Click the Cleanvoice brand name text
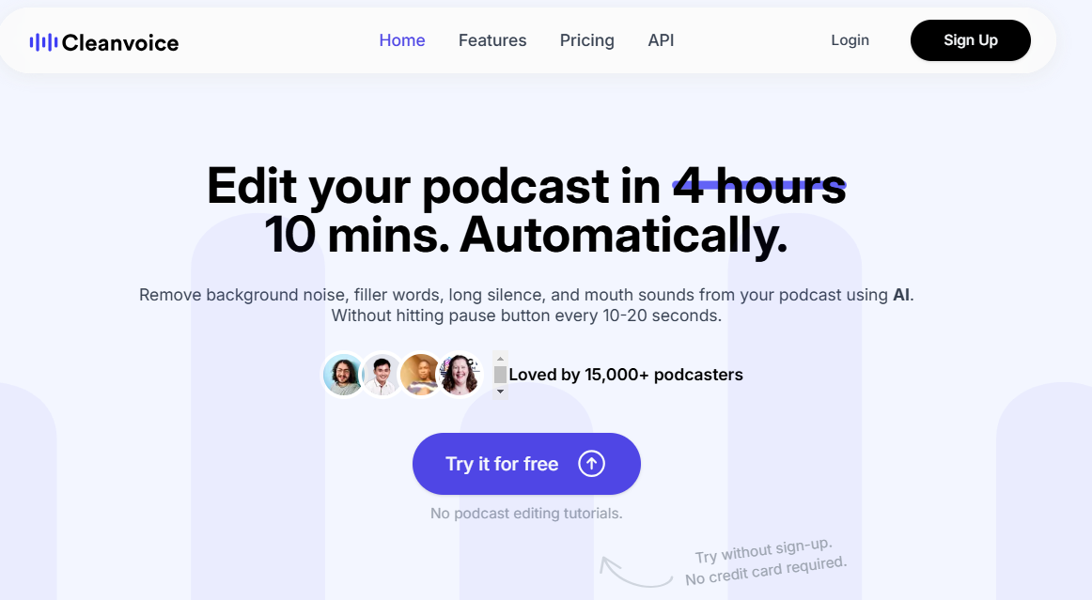The width and height of the screenshot is (1092, 600). pyautogui.click(x=120, y=42)
